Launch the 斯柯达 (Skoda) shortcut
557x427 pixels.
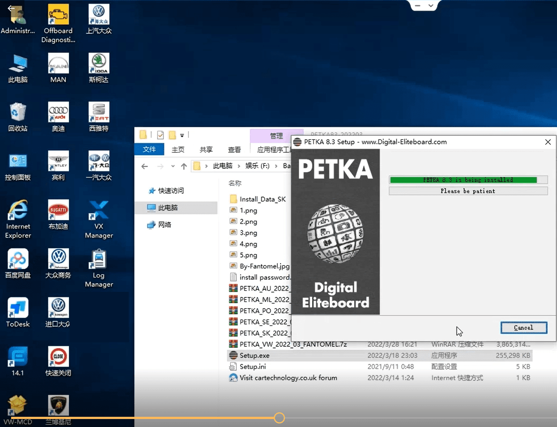point(98,69)
